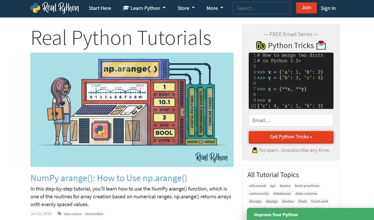This screenshot has height=220, width=374.
Task: Select the best-practices topic tag
Action: [x=307, y=186]
